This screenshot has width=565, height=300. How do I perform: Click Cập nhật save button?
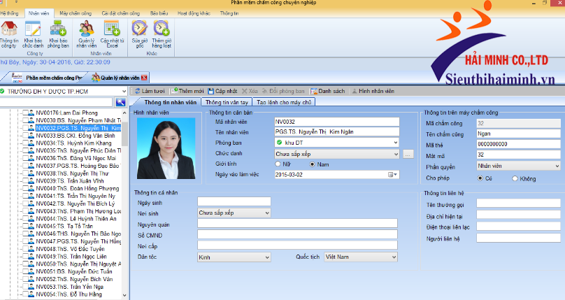(x=222, y=91)
